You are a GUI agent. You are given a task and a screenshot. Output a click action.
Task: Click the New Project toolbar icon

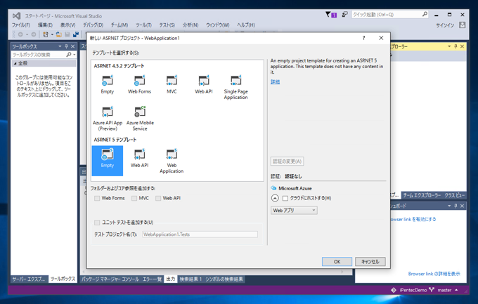[x=46, y=34]
